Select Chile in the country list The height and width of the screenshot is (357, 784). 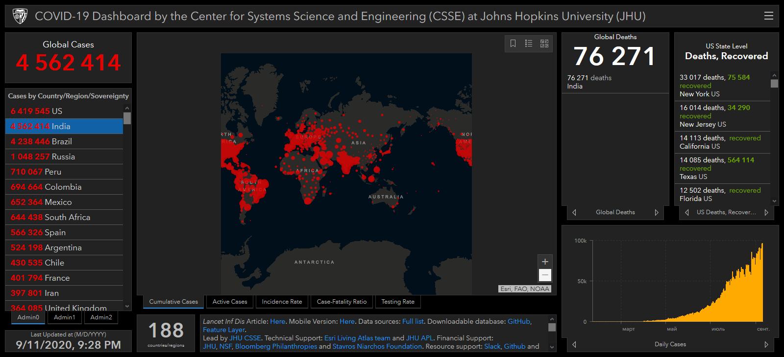64,263
